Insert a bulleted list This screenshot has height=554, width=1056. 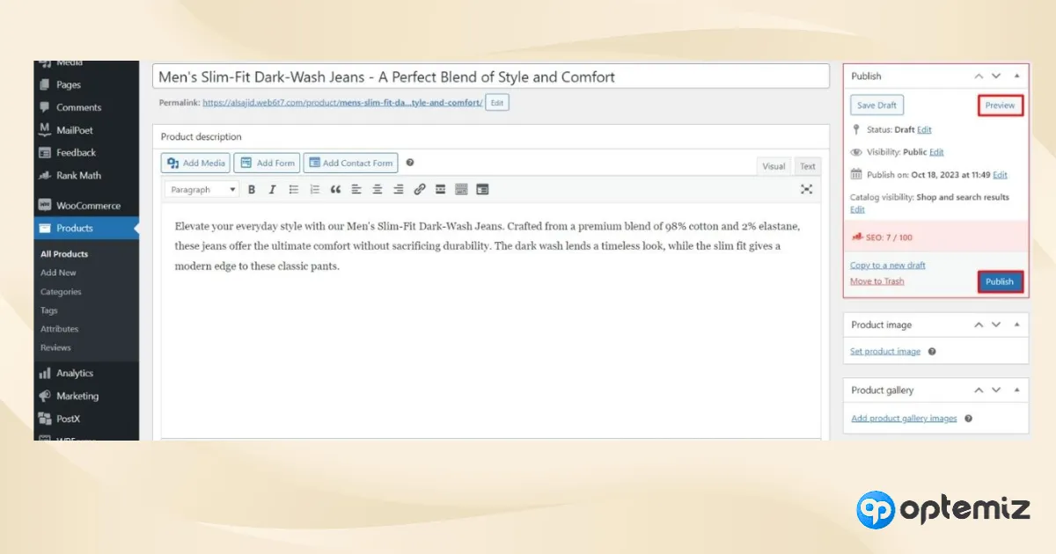(x=294, y=189)
